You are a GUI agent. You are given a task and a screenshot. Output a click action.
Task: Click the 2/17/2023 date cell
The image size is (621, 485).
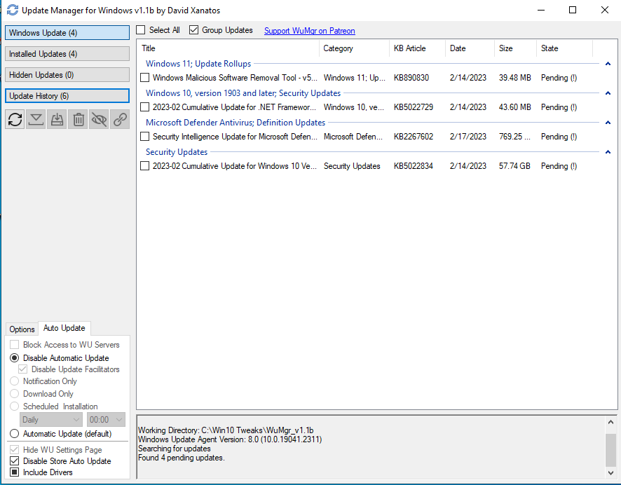(x=468, y=137)
